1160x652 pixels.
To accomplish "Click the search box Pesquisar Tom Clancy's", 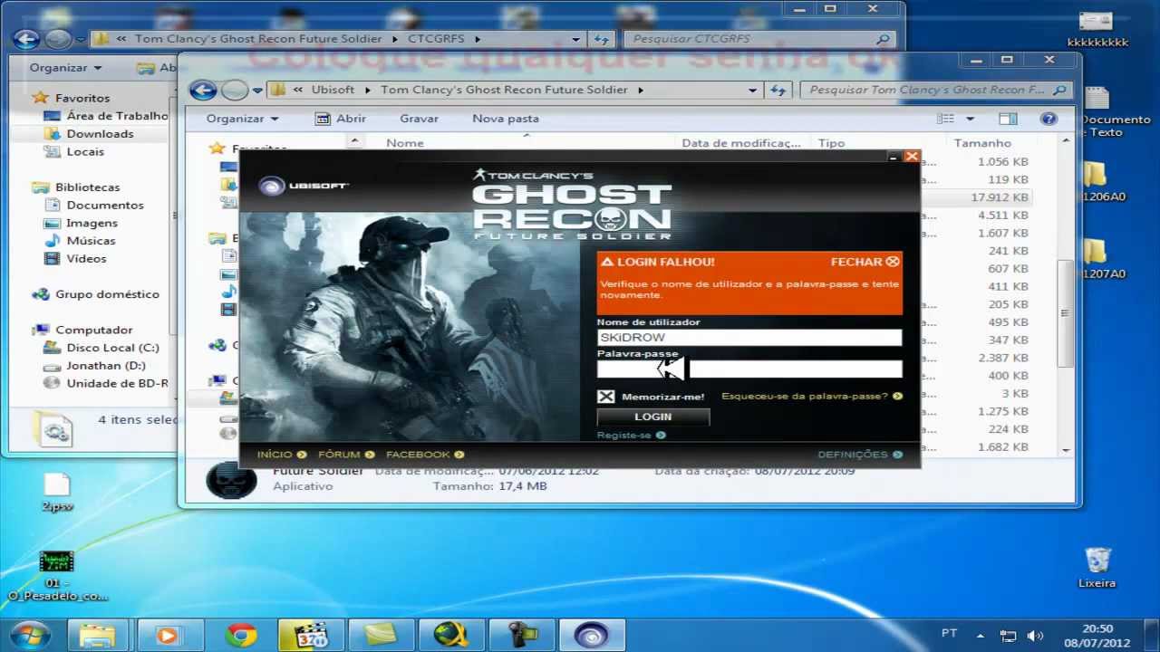I will click(936, 90).
